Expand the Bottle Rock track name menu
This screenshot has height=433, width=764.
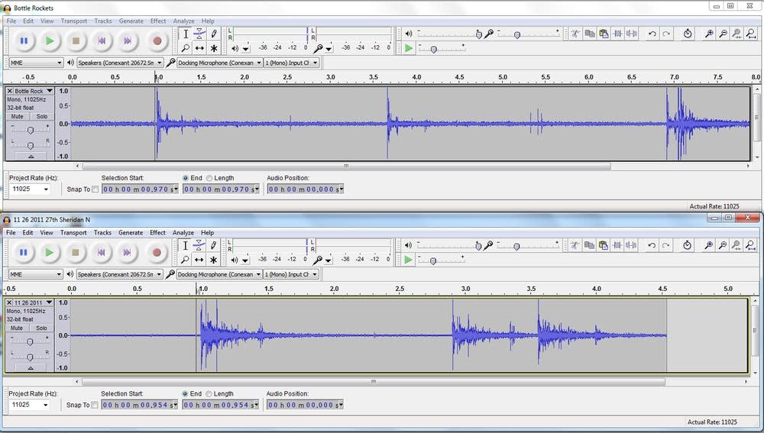(x=50, y=91)
